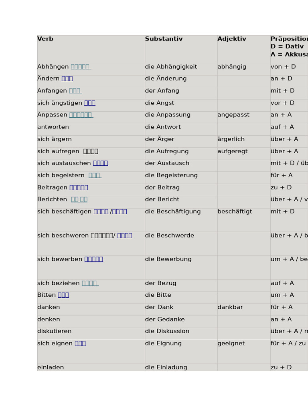Open the link after sich austauschen
Image resolution: width=308 pixels, height=410 pixels.
[x=100, y=163]
